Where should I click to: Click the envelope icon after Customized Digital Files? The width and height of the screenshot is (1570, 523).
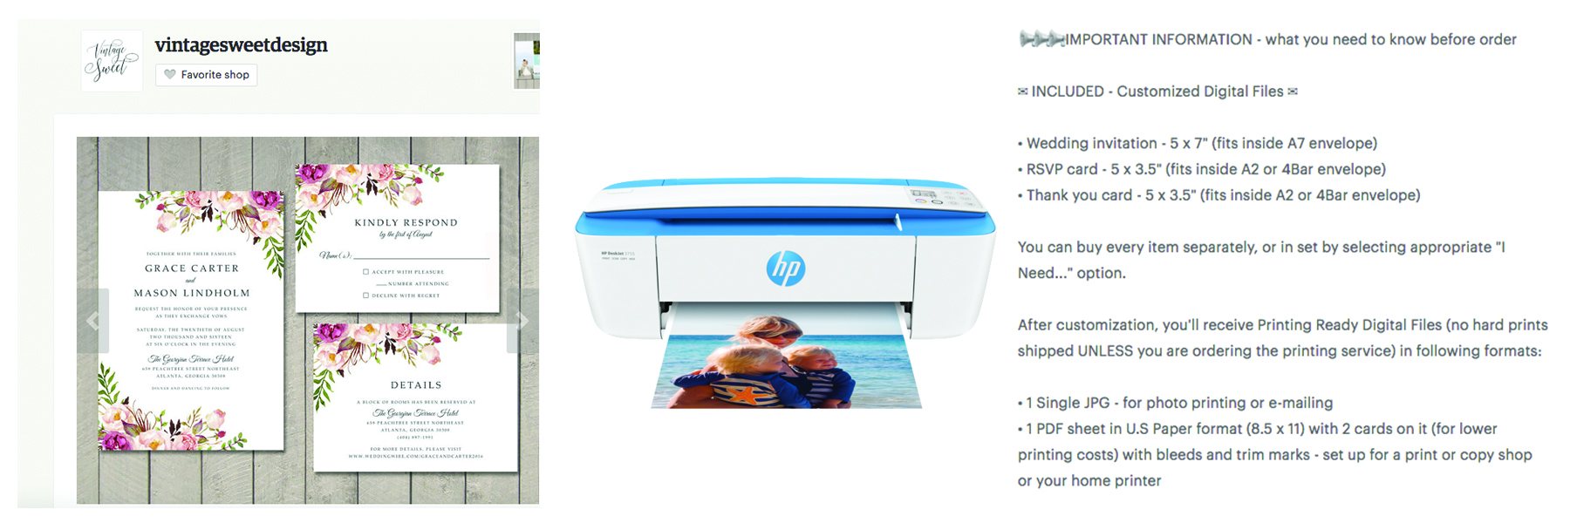(1293, 92)
